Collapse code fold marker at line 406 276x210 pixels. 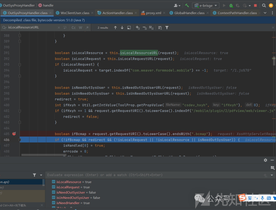pyautogui.click(x=20, y=140)
